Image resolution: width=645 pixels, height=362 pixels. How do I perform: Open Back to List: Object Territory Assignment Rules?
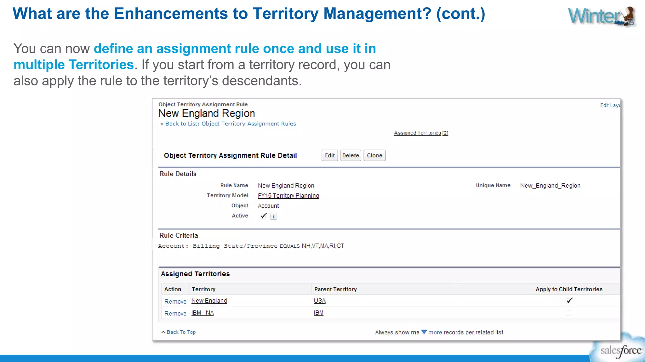click(231, 124)
